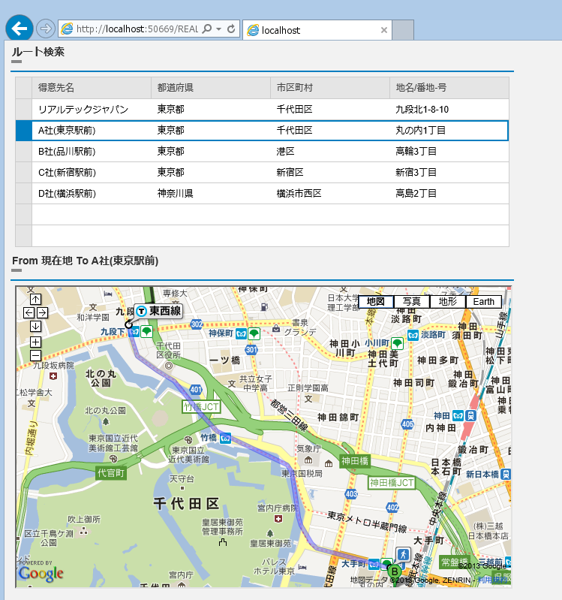Image resolution: width=562 pixels, height=600 pixels.
Task: Click the 九段北1-8-10 address cell
Action: pos(449,110)
